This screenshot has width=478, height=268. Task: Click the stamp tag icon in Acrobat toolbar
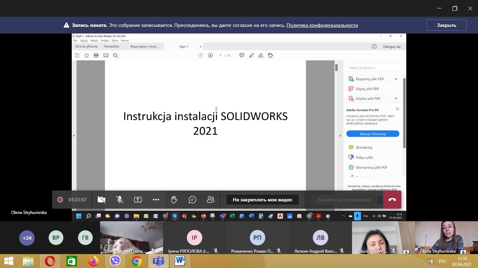click(x=270, y=55)
